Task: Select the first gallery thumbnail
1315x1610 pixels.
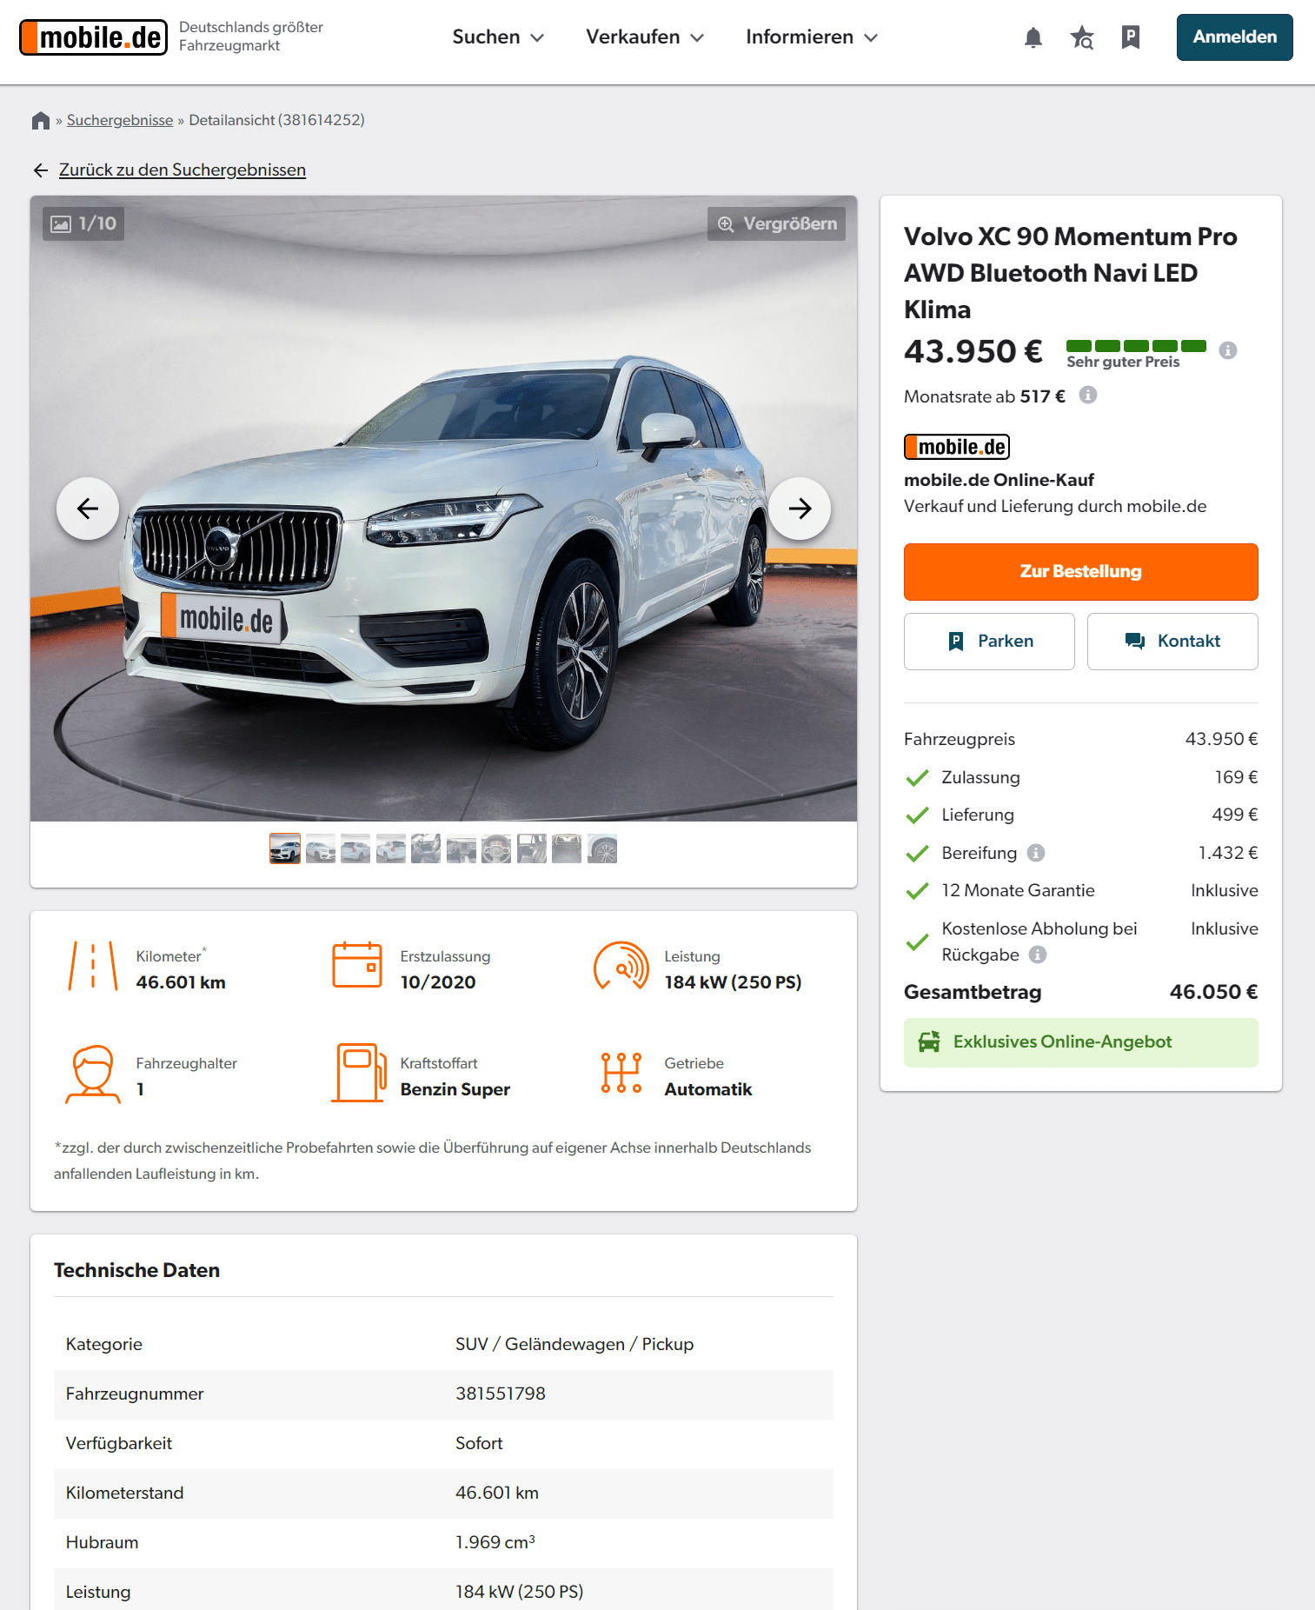Action: tap(285, 848)
